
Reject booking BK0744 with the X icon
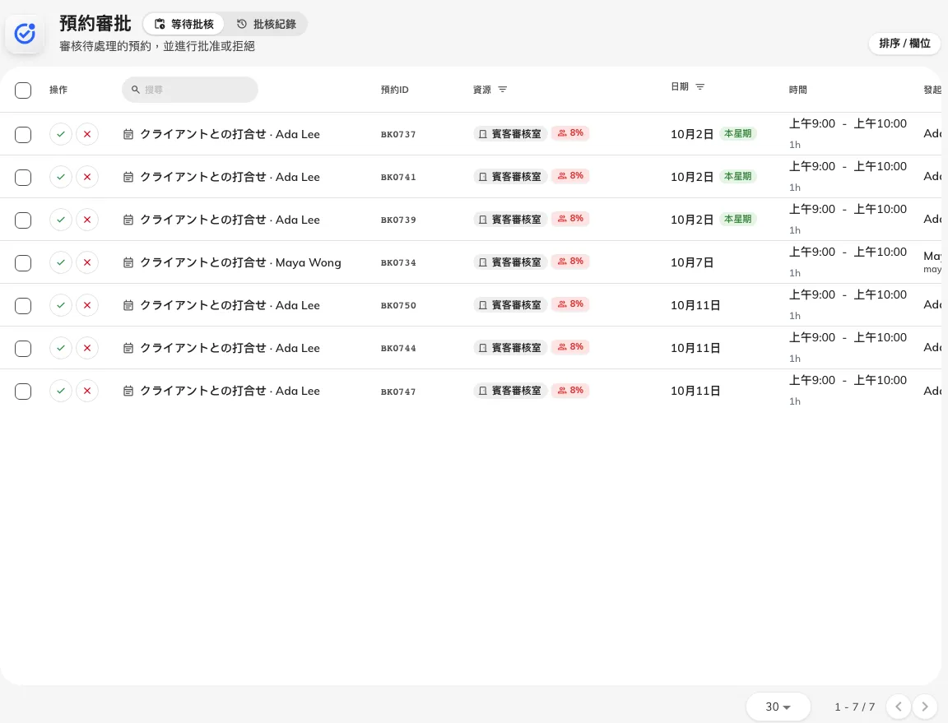(x=87, y=348)
